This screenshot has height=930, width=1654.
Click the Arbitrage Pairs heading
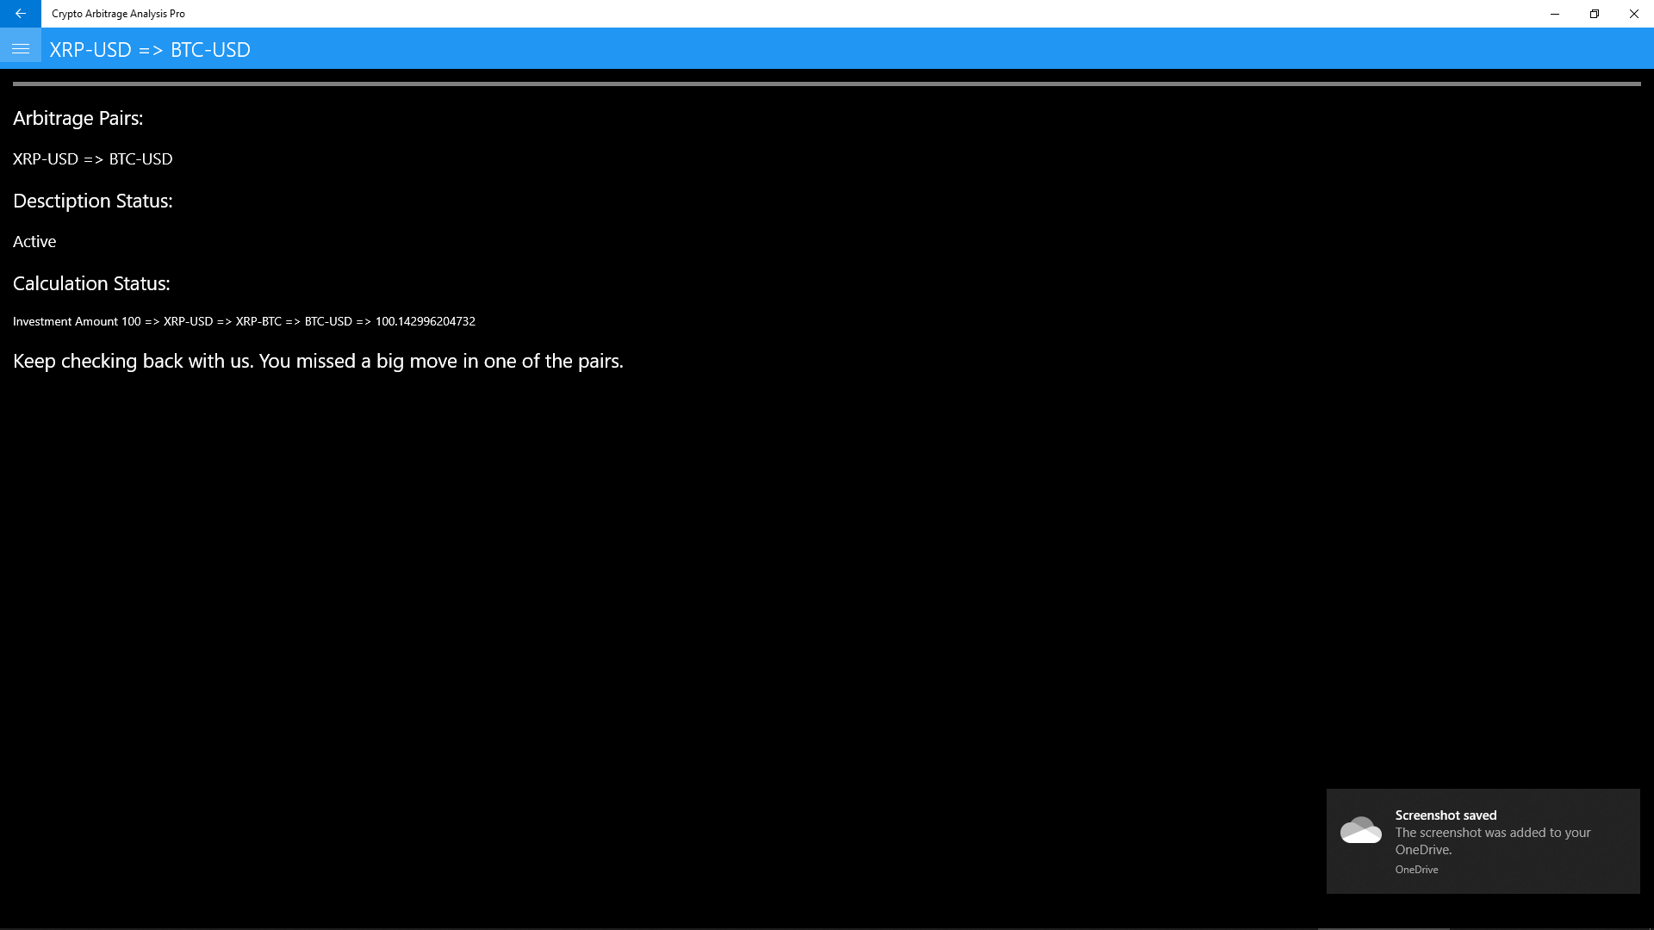click(78, 118)
